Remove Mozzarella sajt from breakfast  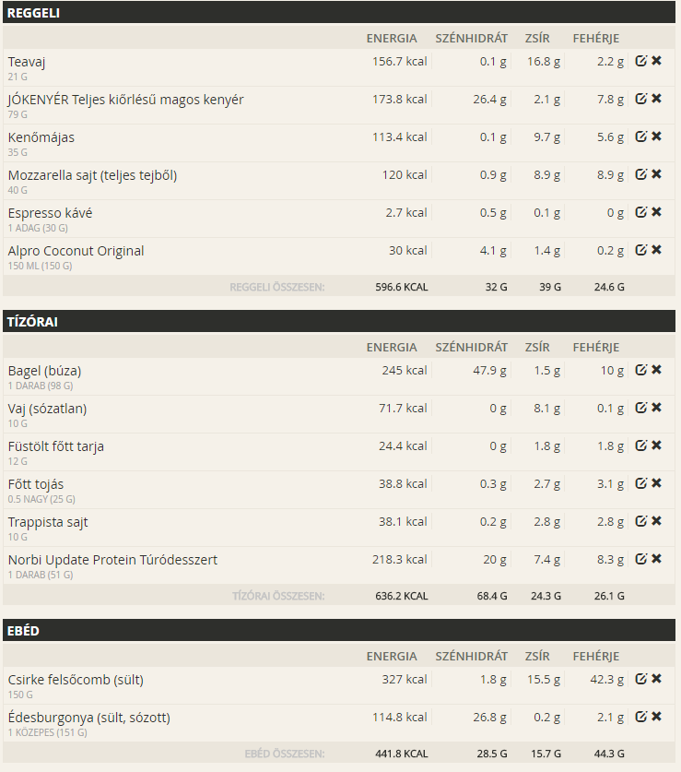click(656, 174)
